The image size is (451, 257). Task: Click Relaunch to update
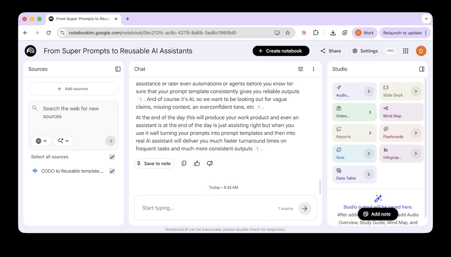point(404,33)
